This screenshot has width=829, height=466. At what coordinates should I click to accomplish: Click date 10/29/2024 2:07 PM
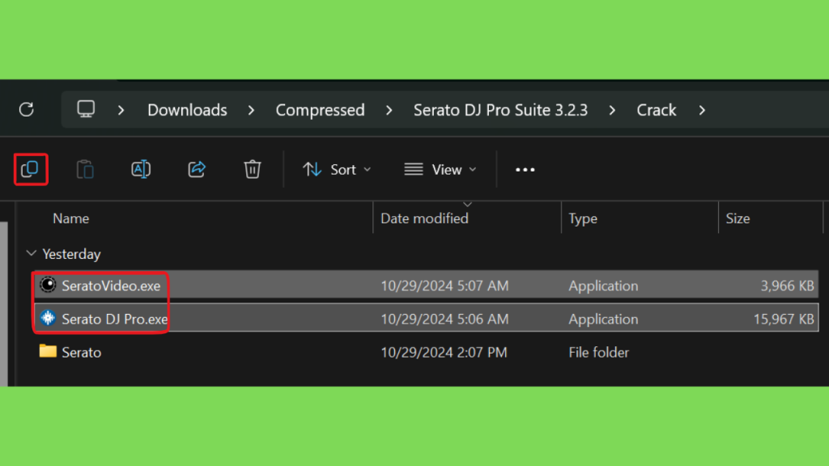(x=444, y=353)
